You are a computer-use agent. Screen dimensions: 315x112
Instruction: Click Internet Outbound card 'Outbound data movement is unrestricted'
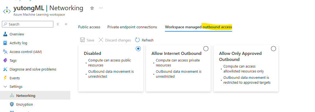coord(179,74)
